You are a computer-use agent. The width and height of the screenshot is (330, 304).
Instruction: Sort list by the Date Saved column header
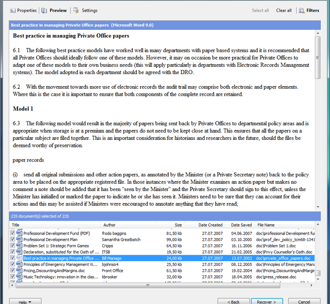pyautogui.click(x=240, y=225)
